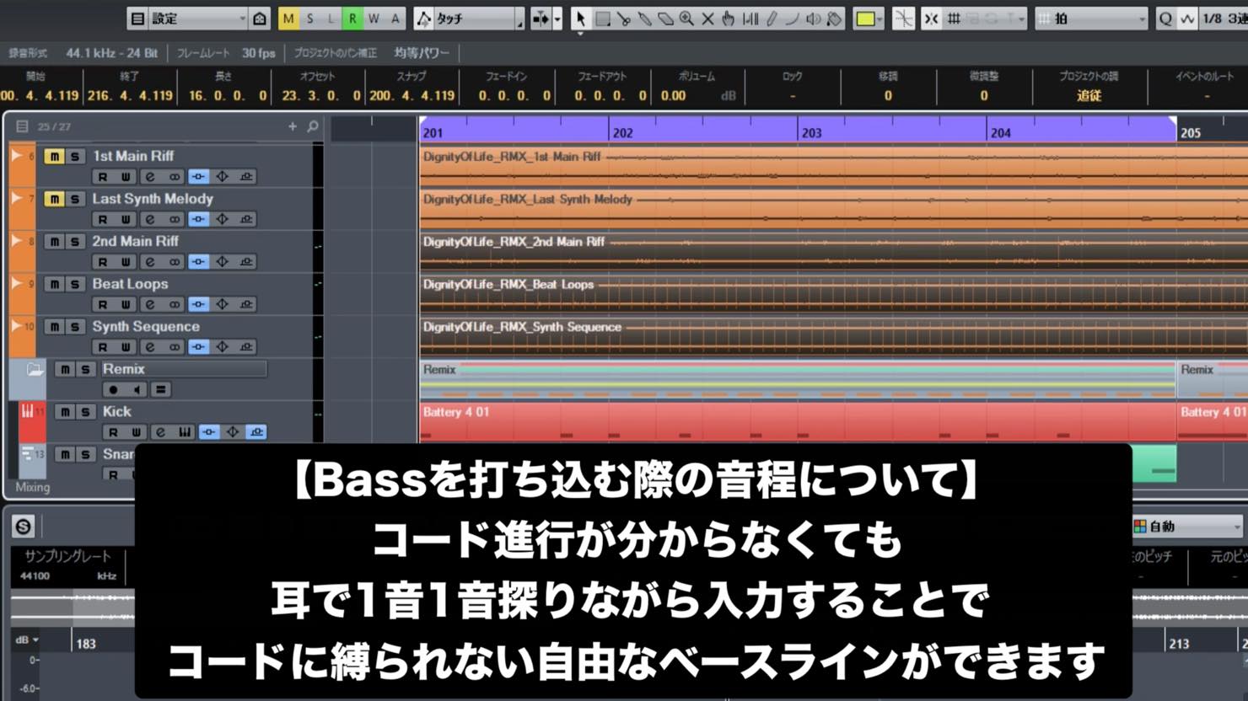Click the Kick track lanes icon highlighted in blue
Image resolution: width=1248 pixels, height=701 pixels.
(x=256, y=432)
